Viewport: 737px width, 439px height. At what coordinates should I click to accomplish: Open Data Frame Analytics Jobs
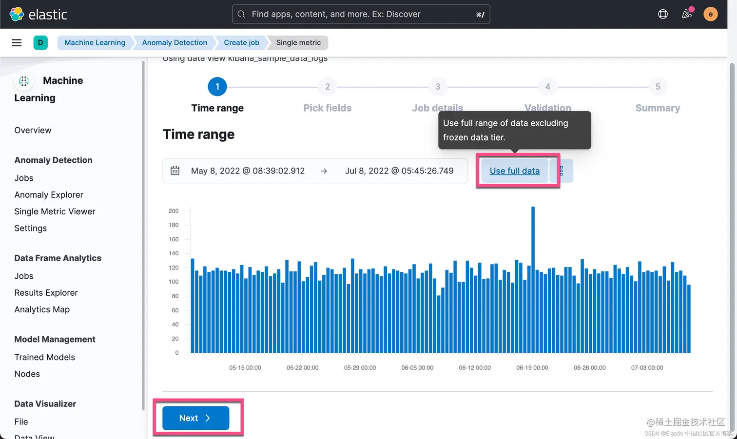24,276
